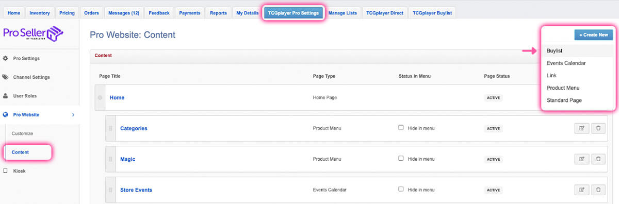Viewport: 619px width, 204px height.
Task: Click the circle handle on the Home row
Action: point(100,98)
